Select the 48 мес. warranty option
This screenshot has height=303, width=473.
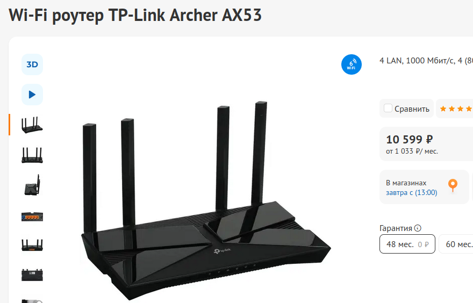coord(407,244)
